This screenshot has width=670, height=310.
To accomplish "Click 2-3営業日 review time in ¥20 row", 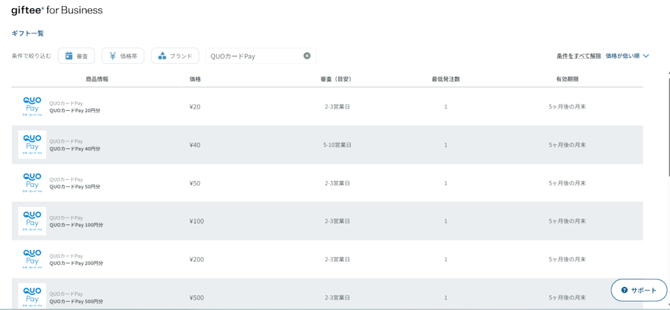I will [x=337, y=107].
